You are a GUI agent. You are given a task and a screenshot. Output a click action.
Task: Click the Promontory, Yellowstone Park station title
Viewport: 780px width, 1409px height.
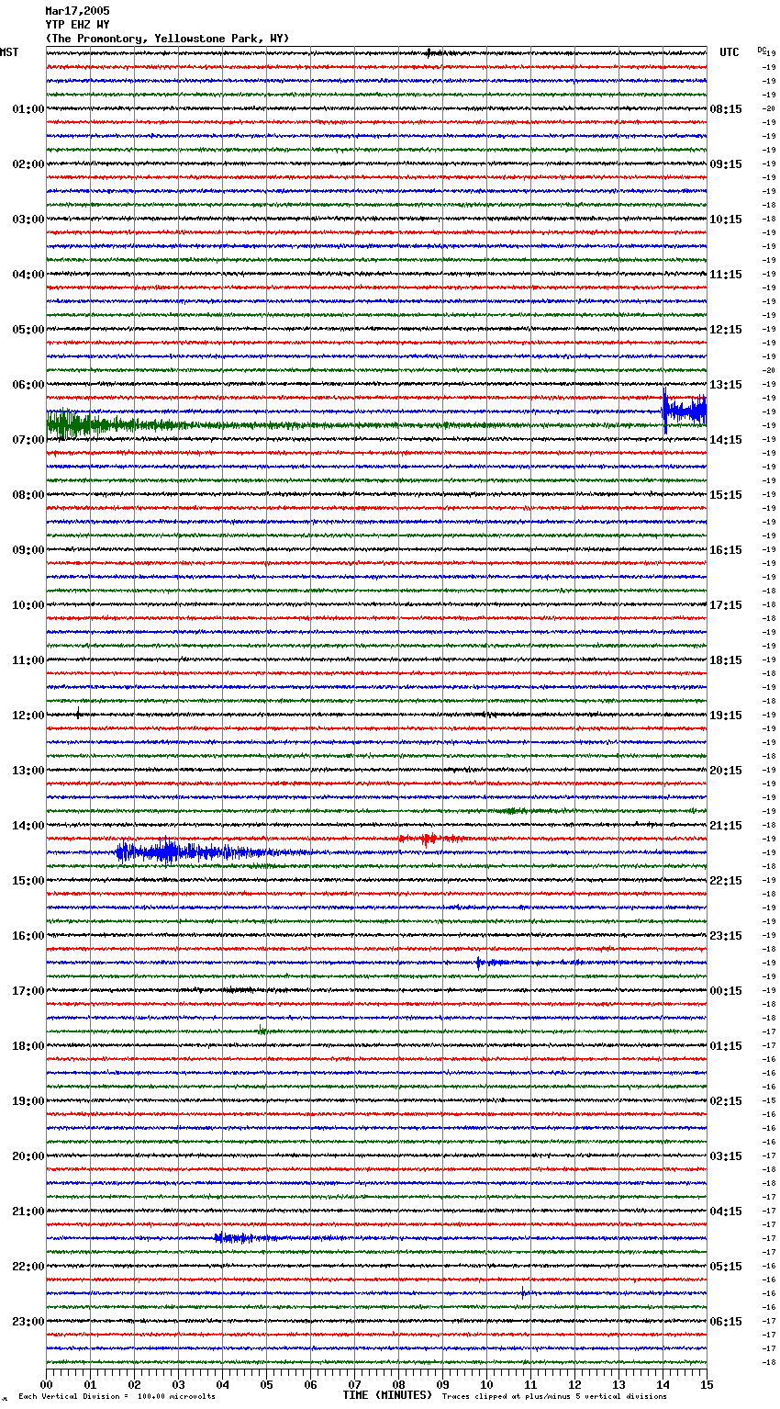(x=167, y=39)
